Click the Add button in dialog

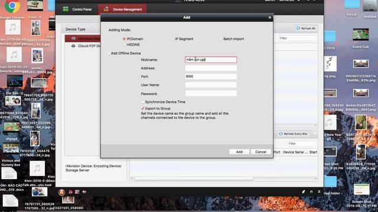click(x=239, y=152)
